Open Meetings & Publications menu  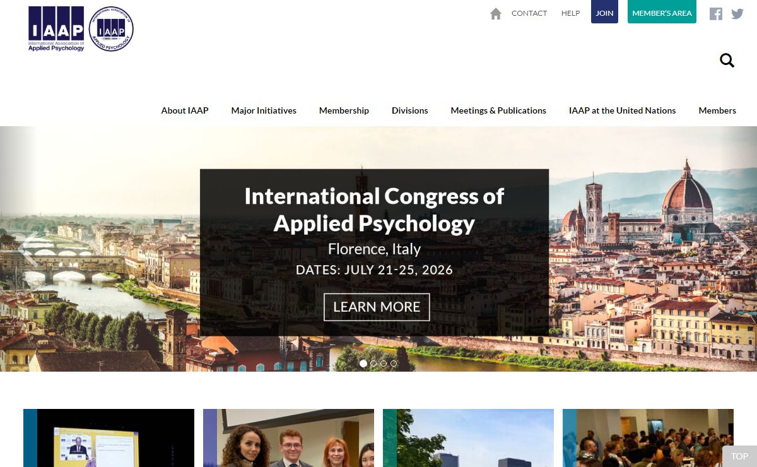498,110
